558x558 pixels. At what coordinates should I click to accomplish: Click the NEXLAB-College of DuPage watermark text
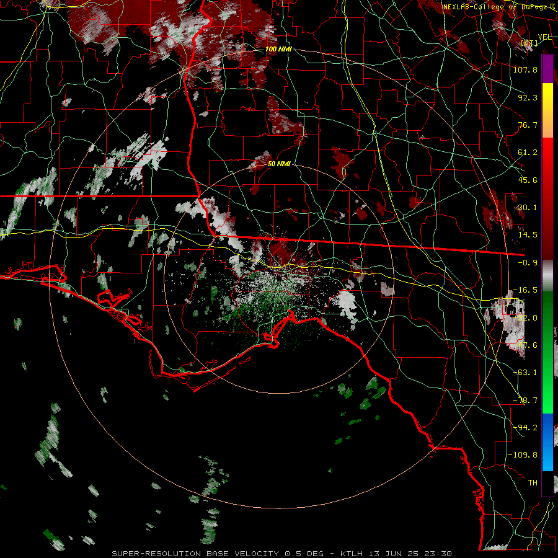click(x=499, y=7)
